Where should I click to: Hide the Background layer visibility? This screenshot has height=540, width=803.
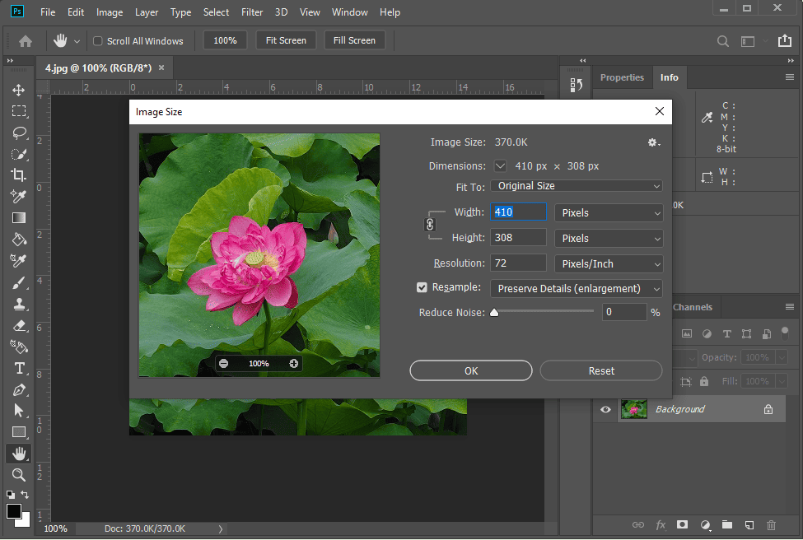click(x=605, y=409)
